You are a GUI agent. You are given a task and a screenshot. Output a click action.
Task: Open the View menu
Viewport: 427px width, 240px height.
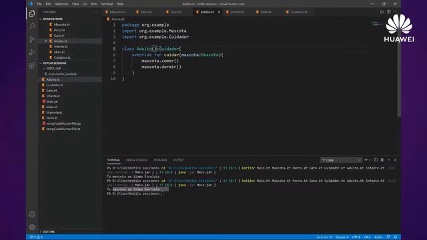(x=75, y=4)
